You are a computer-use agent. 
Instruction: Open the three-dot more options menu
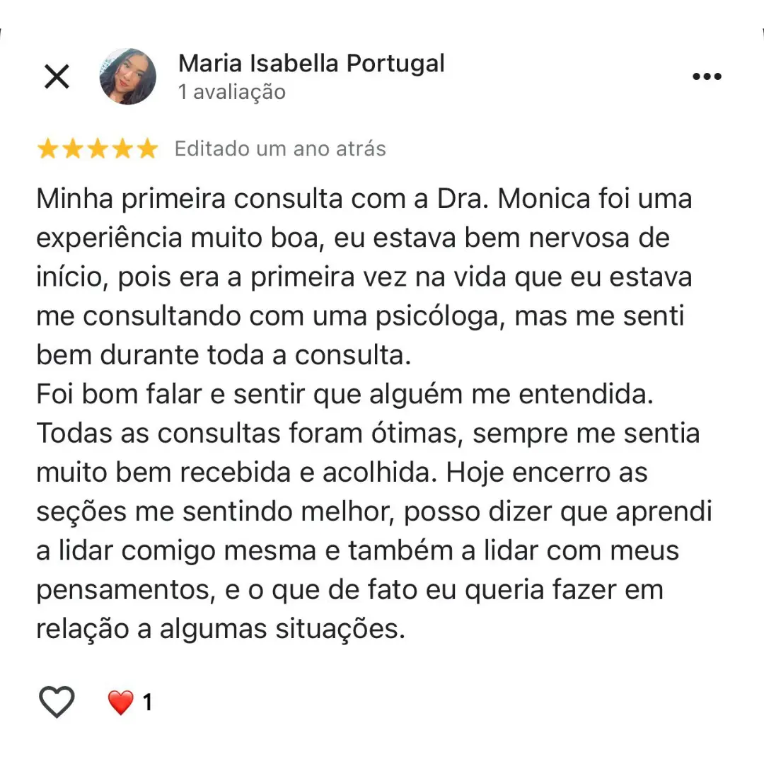[707, 76]
